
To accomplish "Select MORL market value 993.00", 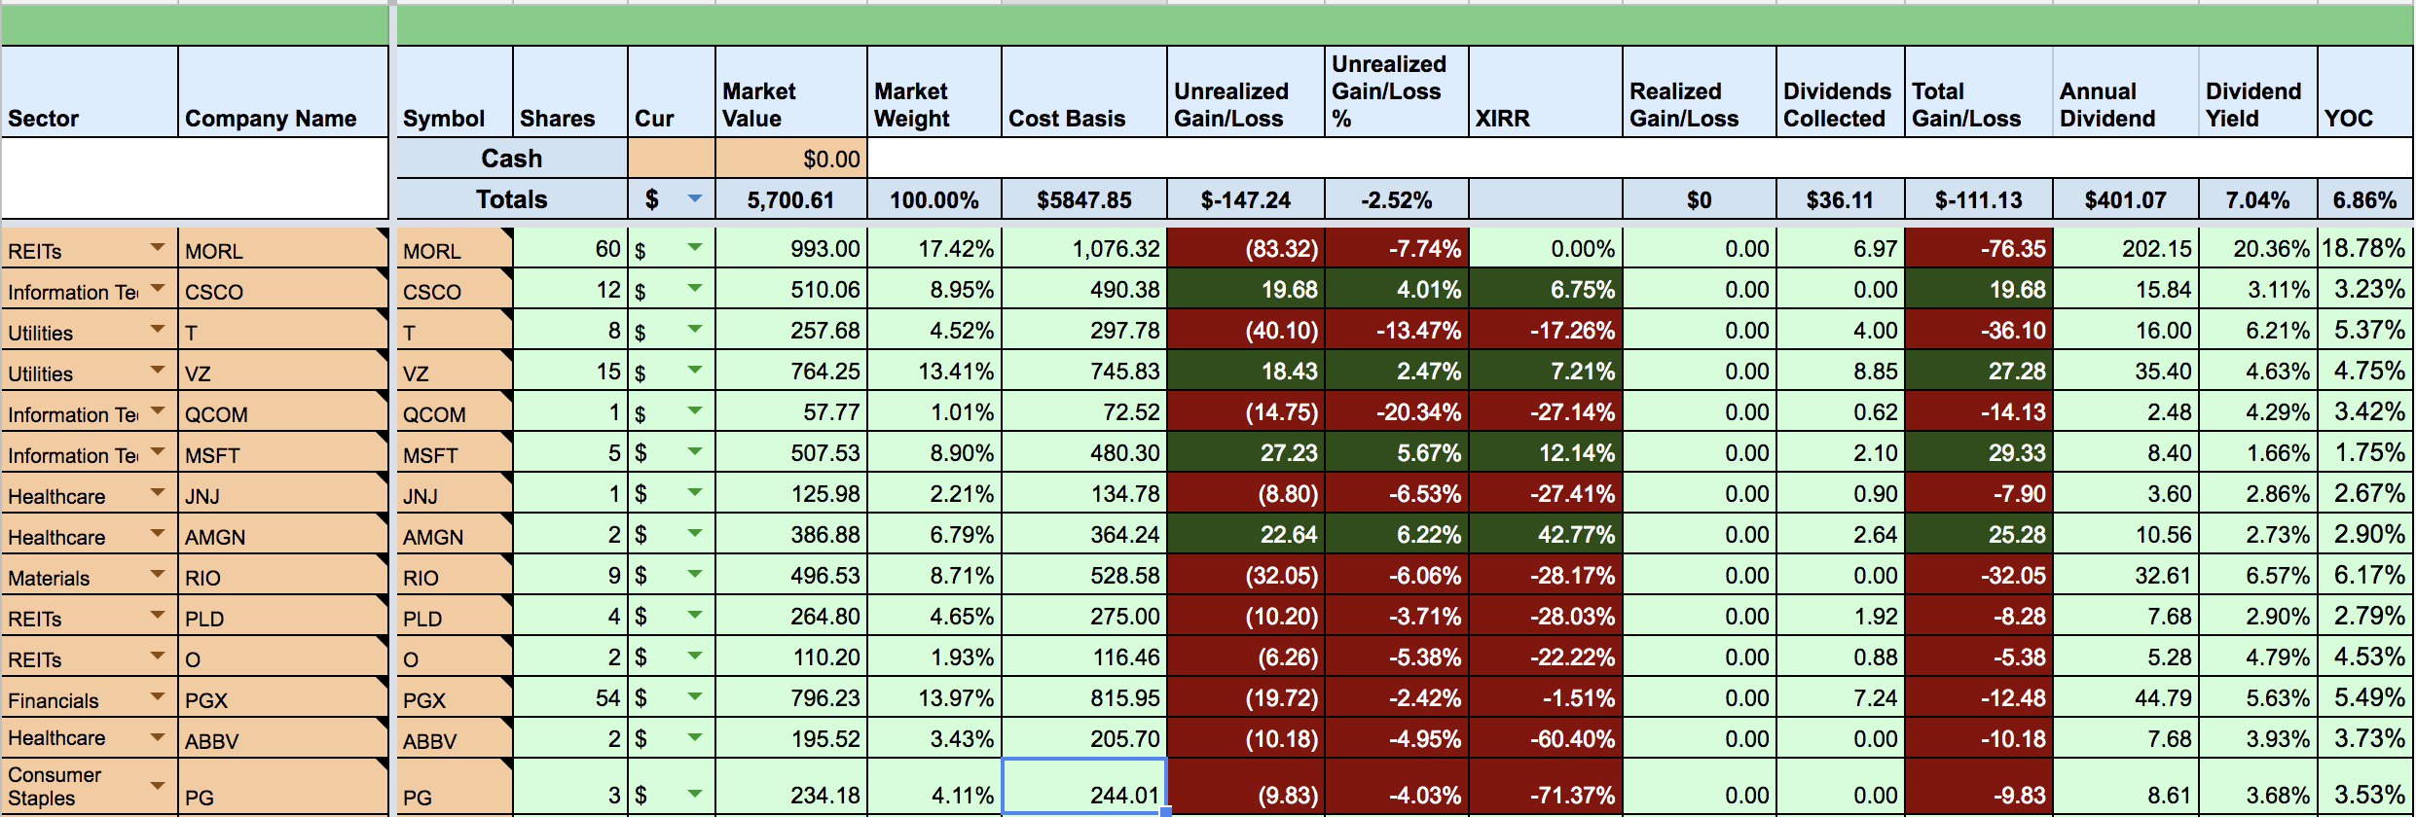I will pos(791,248).
